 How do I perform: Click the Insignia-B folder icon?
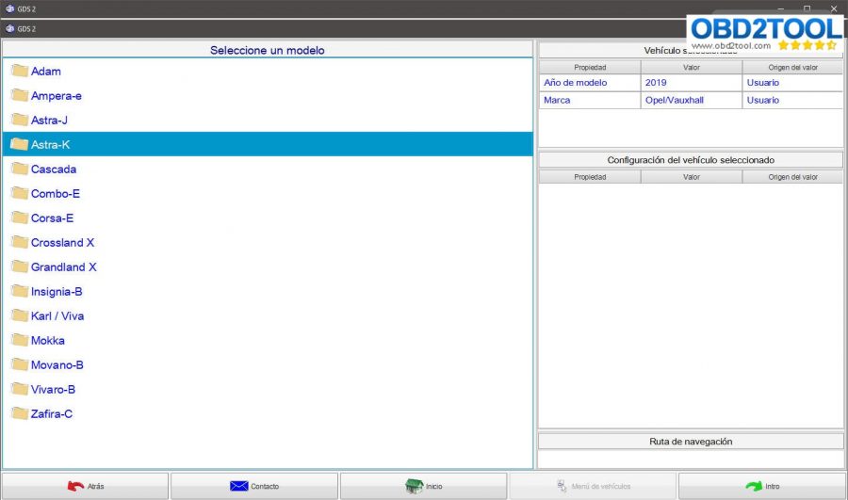coord(20,291)
